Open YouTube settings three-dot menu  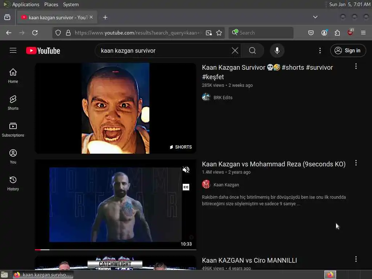click(320, 50)
